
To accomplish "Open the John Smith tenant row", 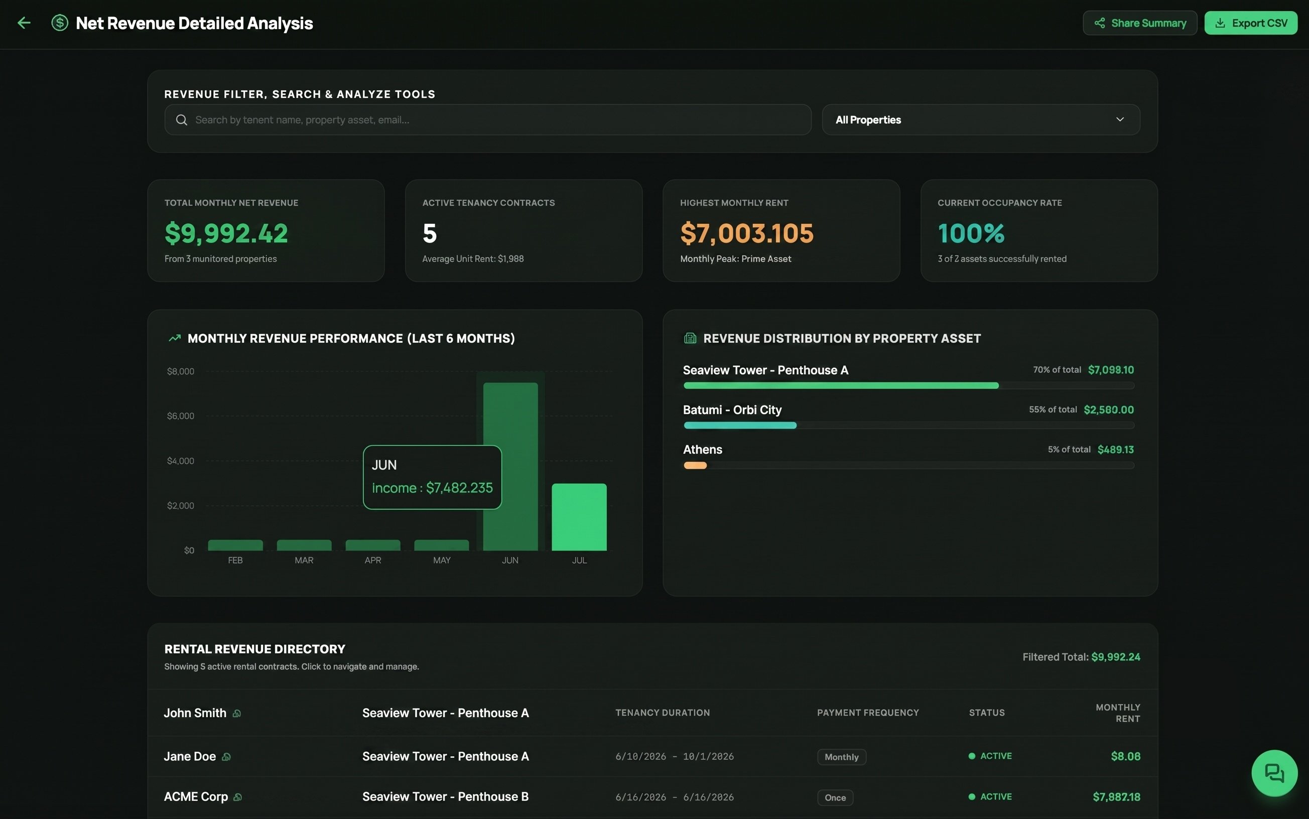I will [x=652, y=713].
